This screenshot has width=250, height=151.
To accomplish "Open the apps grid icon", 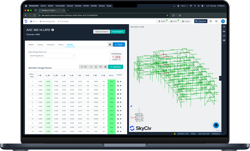I will pyautogui.click(x=216, y=21).
